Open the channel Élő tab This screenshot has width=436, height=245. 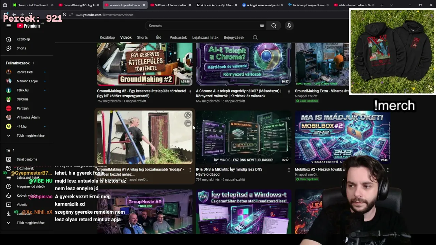pyautogui.click(x=159, y=37)
